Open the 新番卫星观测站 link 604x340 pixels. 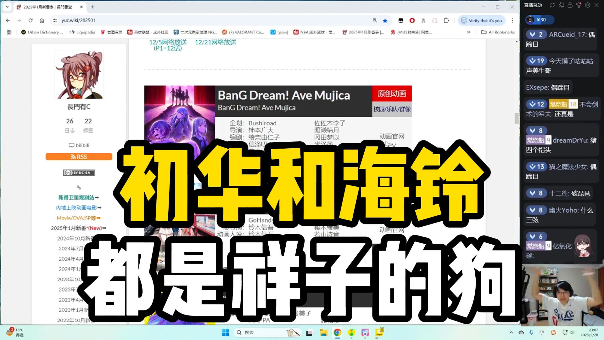(79, 197)
